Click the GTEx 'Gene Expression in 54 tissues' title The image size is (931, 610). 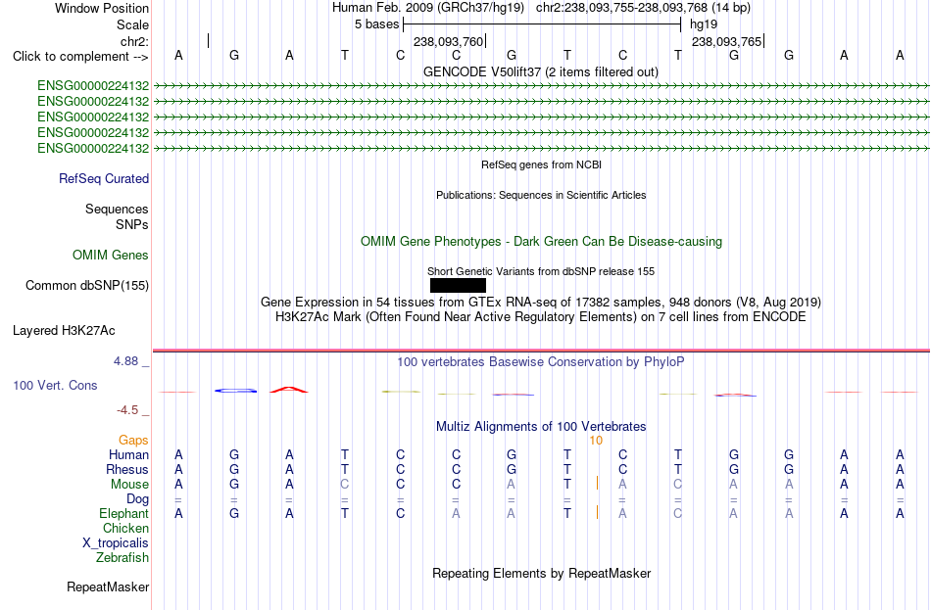point(541,302)
